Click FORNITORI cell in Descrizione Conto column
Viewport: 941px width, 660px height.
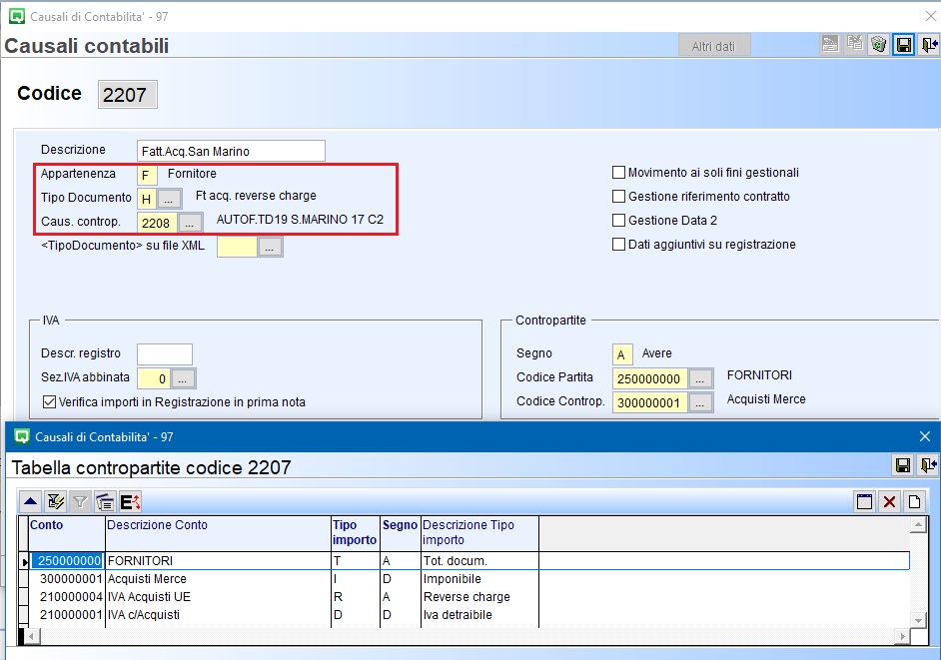tap(219, 560)
